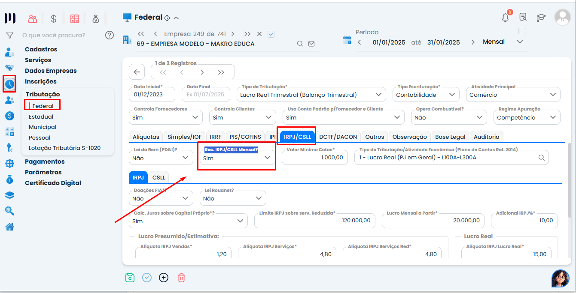Toggle the checkbox above Mensal period
The image size is (576, 293).
(522, 31)
